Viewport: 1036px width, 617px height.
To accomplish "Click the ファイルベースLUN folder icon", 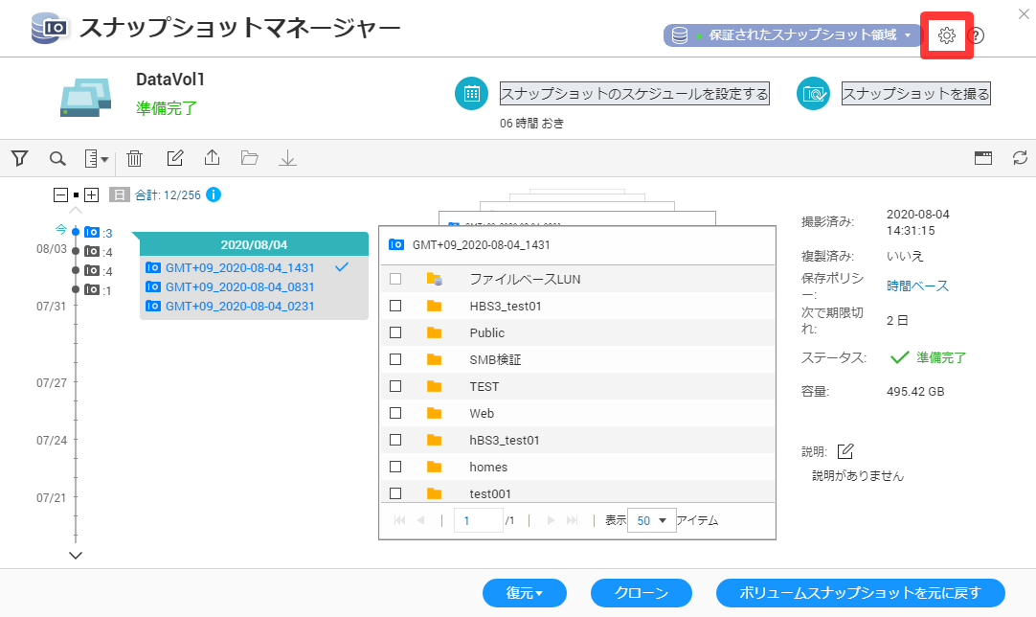I will pyautogui.click(x=434, y=279).
